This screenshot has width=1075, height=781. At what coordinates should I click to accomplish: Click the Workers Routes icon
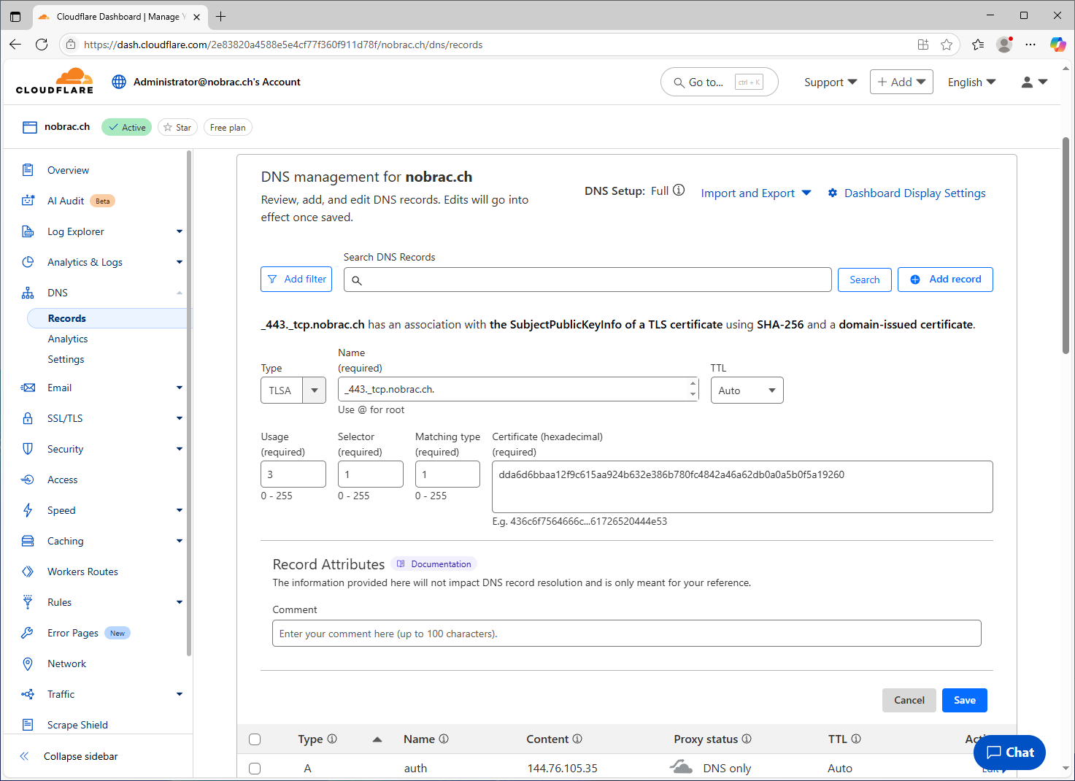28,572
